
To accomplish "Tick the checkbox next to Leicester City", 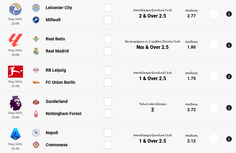I will pos(108,8).
